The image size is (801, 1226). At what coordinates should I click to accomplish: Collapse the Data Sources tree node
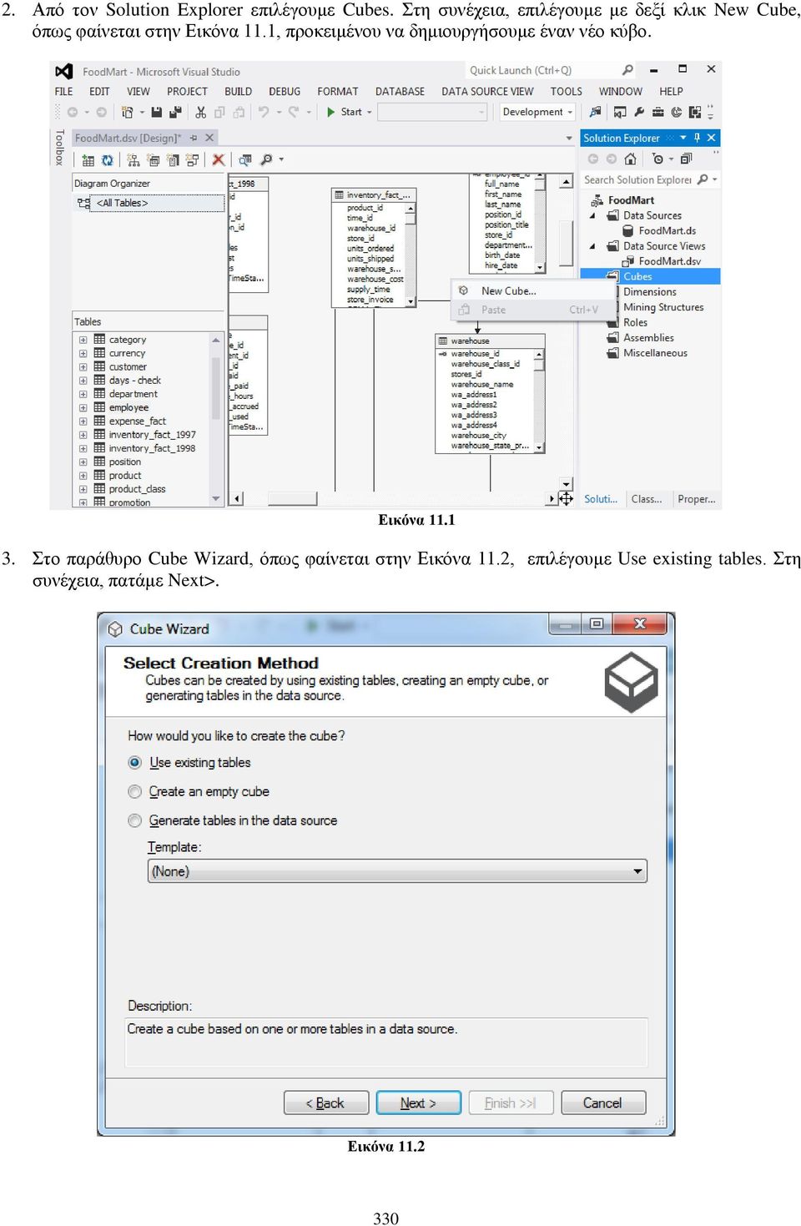(592, 215)
